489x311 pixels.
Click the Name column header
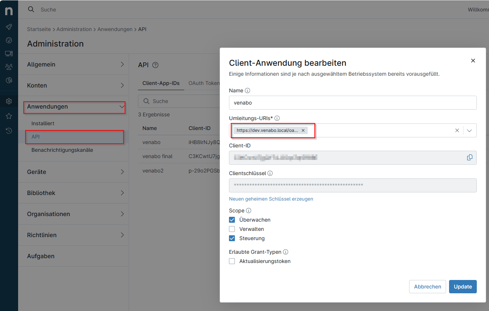click(149, 128)
